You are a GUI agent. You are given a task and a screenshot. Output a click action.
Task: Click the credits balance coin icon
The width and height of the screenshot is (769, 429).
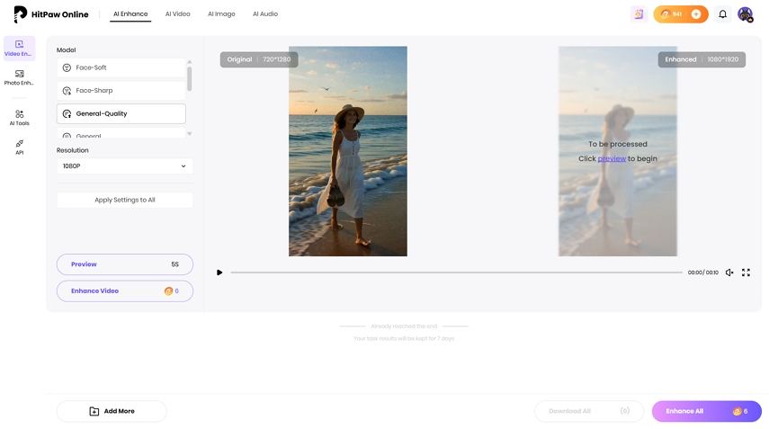(665, 14)
